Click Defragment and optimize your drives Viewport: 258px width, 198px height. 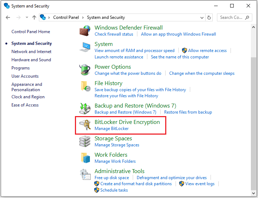(172, 178)
